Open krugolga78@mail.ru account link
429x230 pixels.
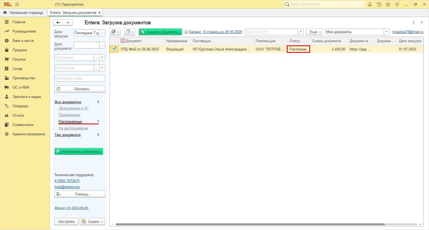click(x=408, y=32)
